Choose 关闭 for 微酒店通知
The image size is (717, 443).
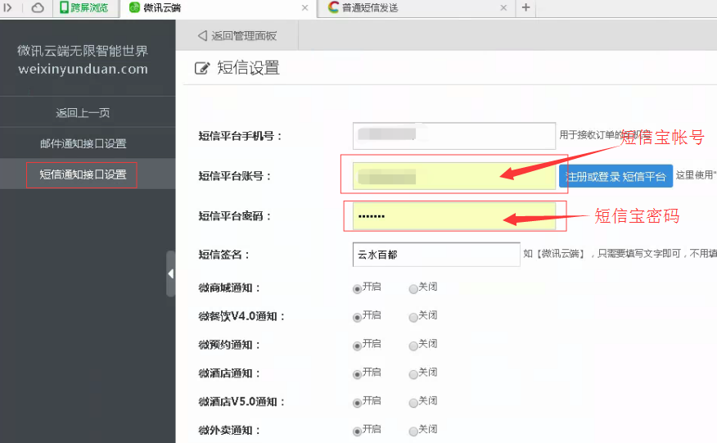[x=413, y=374]
